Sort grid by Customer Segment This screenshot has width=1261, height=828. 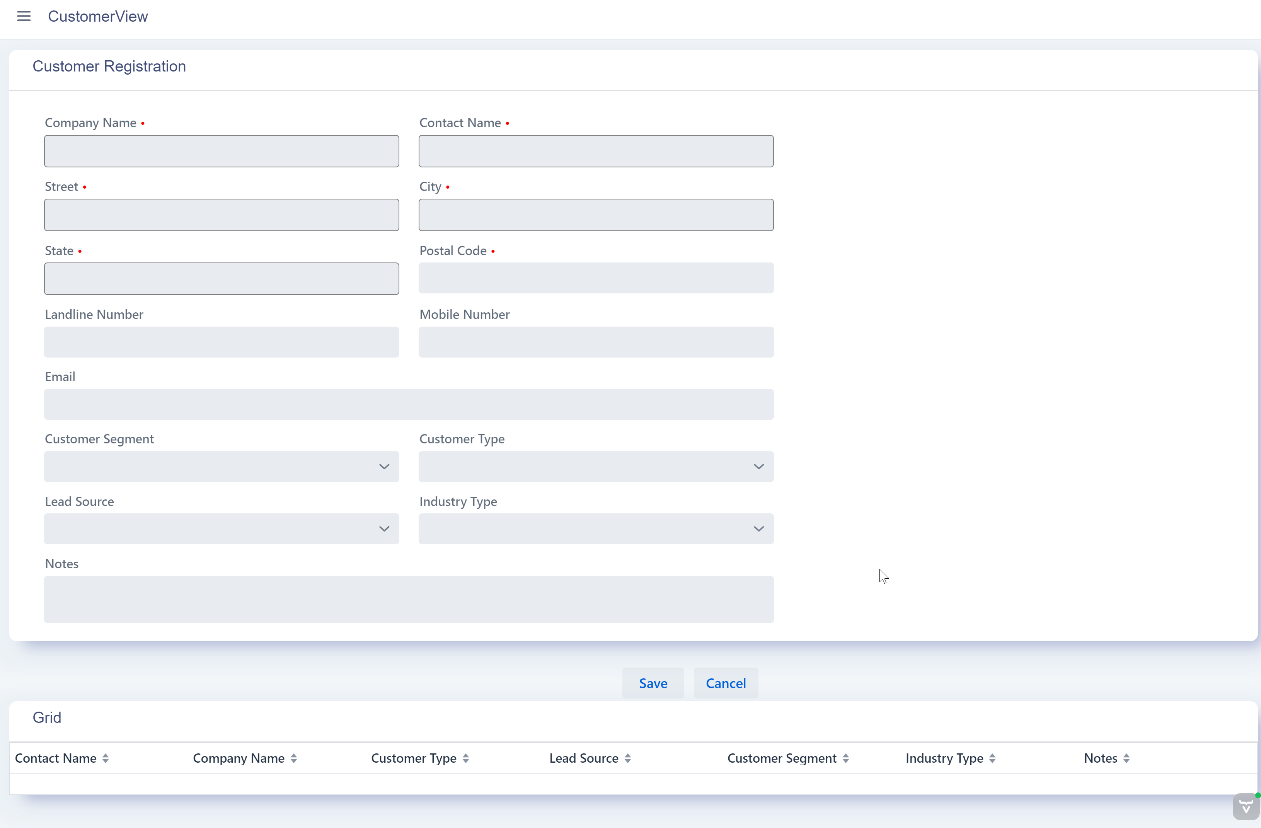[x=845, y=758]
